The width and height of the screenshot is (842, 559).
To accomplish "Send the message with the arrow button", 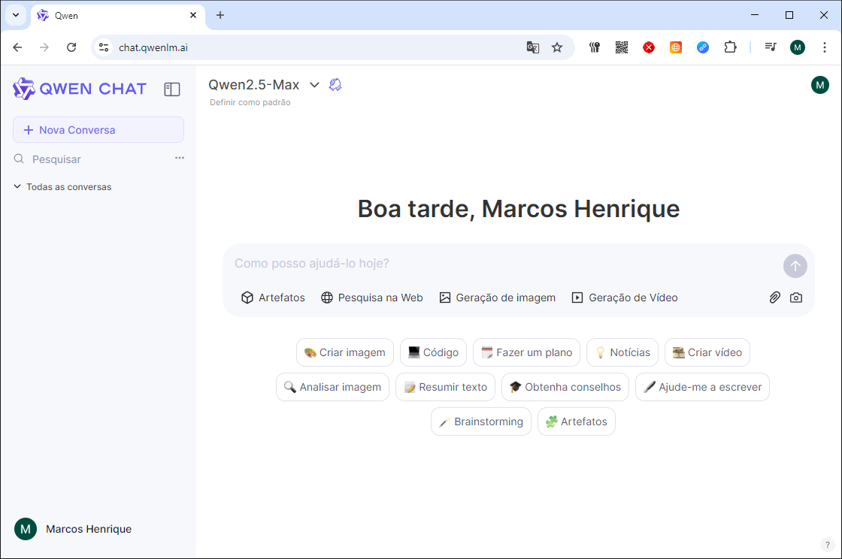I will coord(795,265).
